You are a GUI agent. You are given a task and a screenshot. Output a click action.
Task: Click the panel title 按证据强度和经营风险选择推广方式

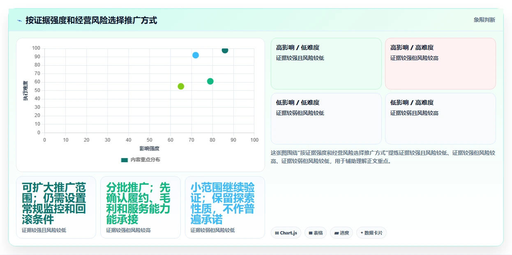91,20
